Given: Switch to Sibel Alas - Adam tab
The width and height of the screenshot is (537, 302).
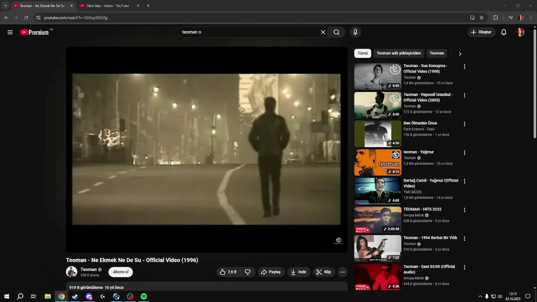Looking at the screenshot, I should [x=108, y=6].
